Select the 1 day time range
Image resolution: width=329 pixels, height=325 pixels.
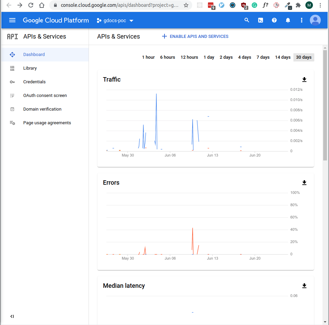[209, 57]
